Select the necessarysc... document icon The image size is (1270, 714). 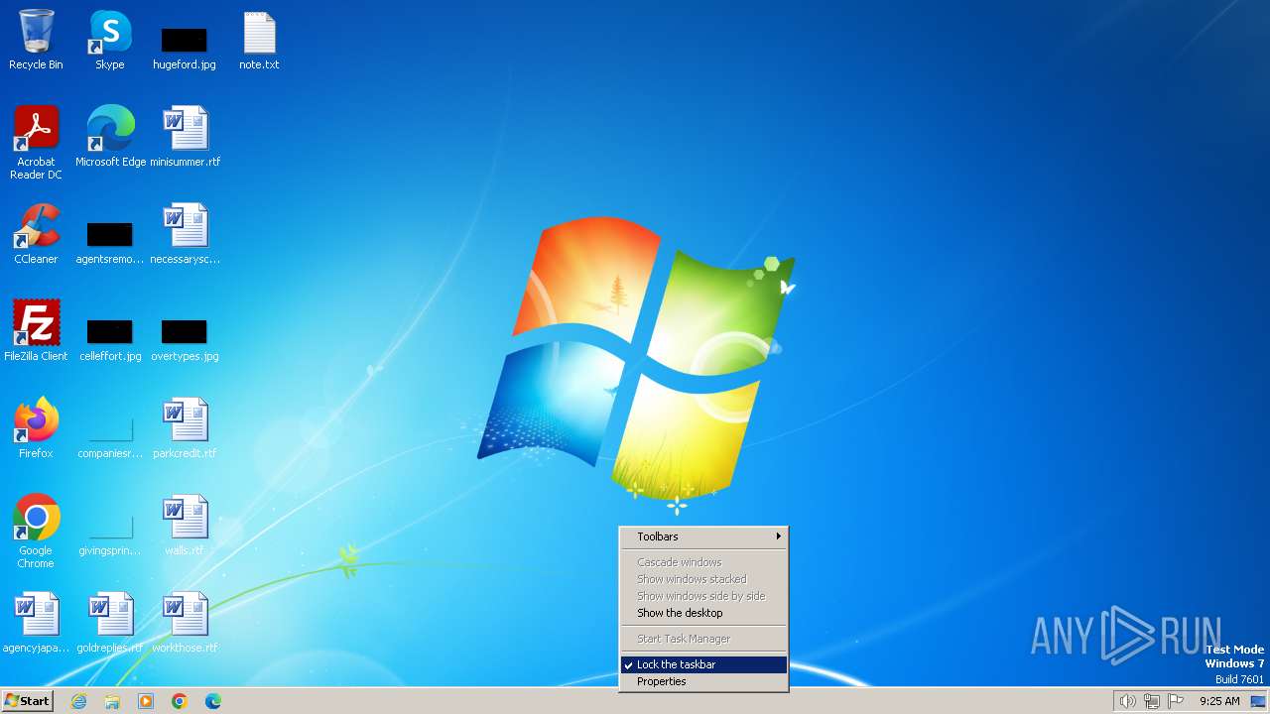(x=185, y=234)
